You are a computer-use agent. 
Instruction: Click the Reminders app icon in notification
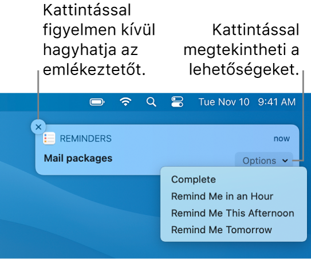49,138
